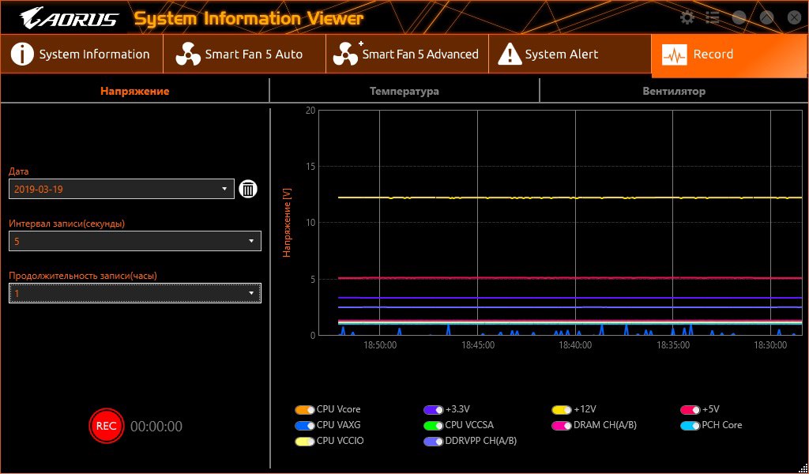Toggle the CPU VCCSA graph line
Image resolution: width=809 pixels, height=474 pixels.
(x=434, y=426)
